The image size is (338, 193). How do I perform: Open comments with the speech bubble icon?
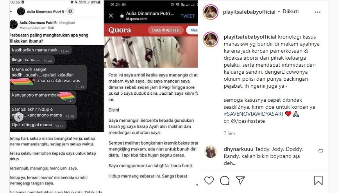tap(225, 180)
